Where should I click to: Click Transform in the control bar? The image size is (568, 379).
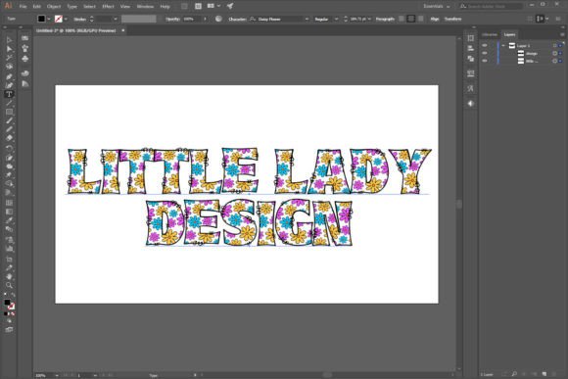(x=452, y=19)
